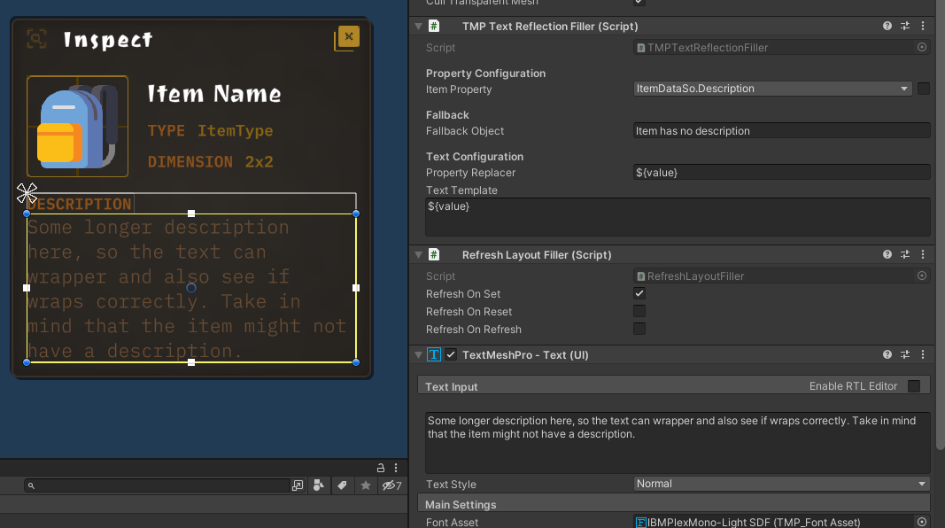Viewport: 945px width, 528px height.
Task: Enable Refresh On Refresh checkbox
Action: 639,329
